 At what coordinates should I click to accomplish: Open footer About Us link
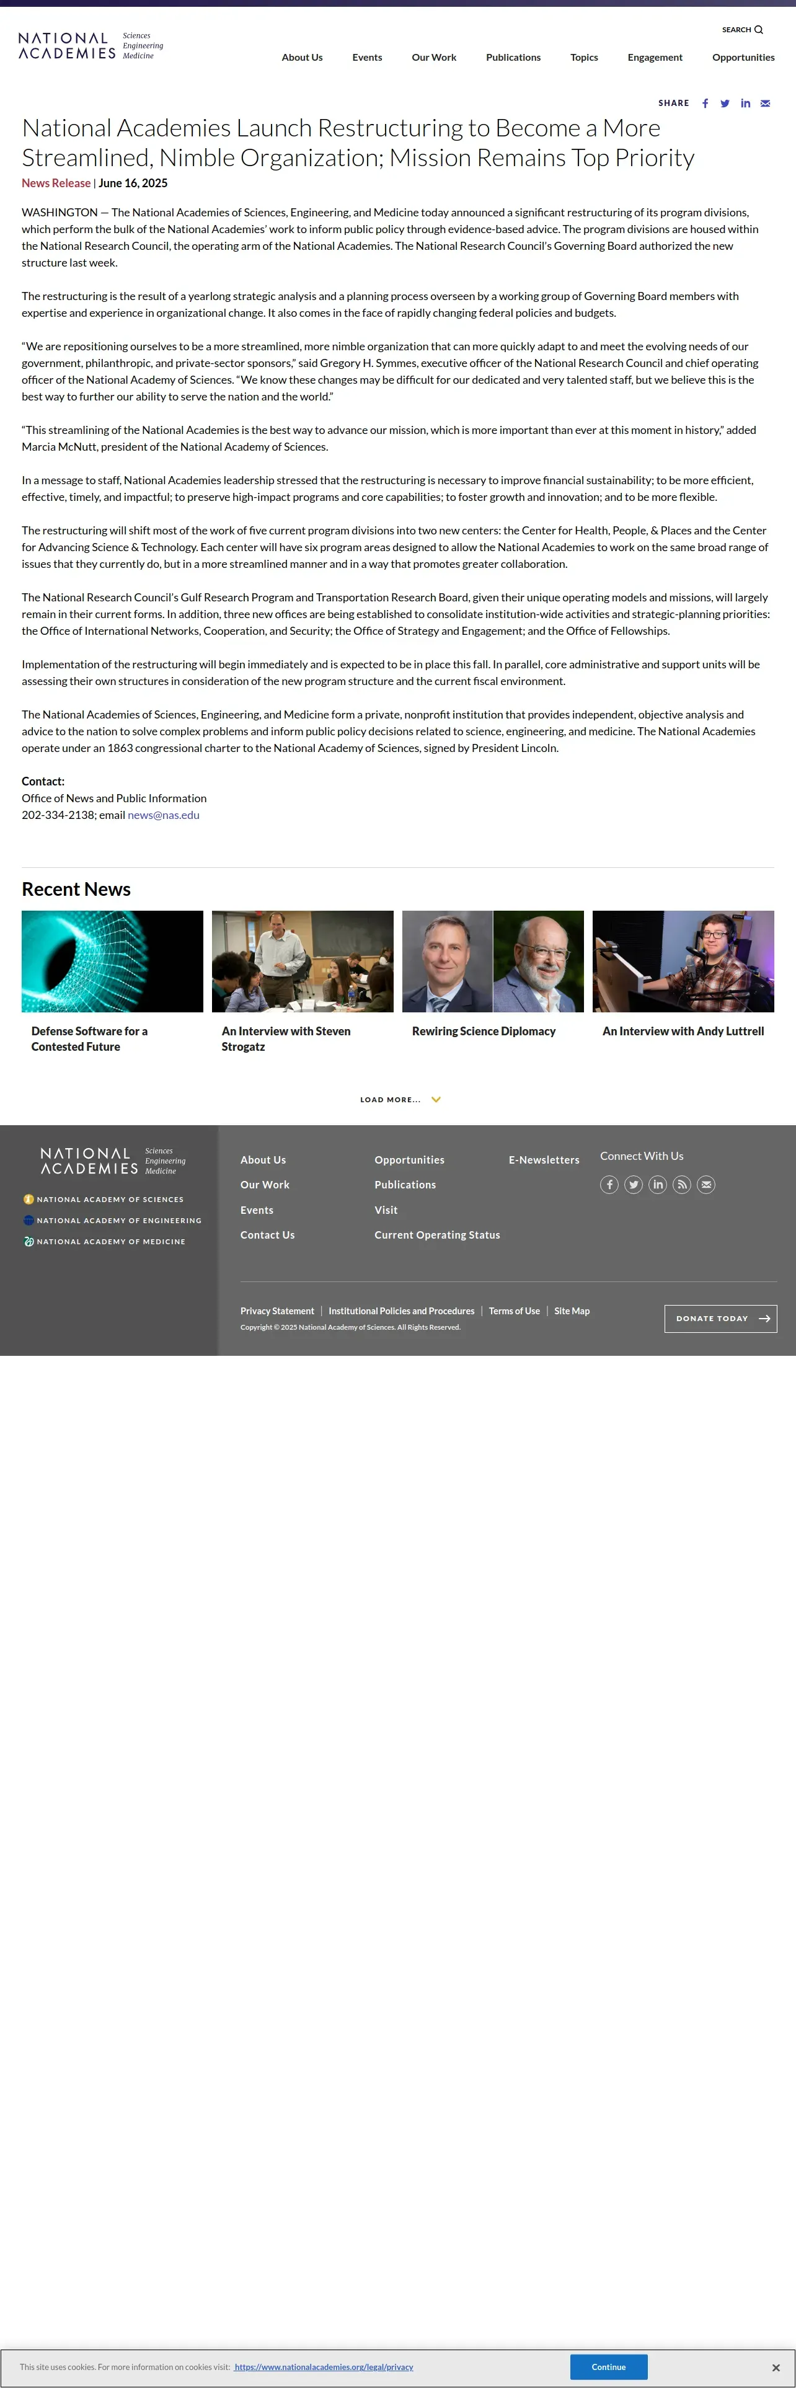(x=263, y=1160)
